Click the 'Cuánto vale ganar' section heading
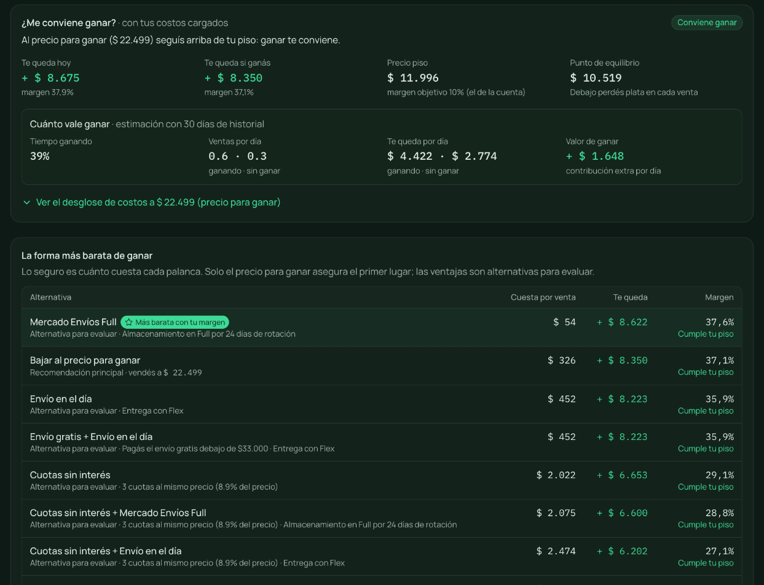764x585 pixels. [69, 124]
